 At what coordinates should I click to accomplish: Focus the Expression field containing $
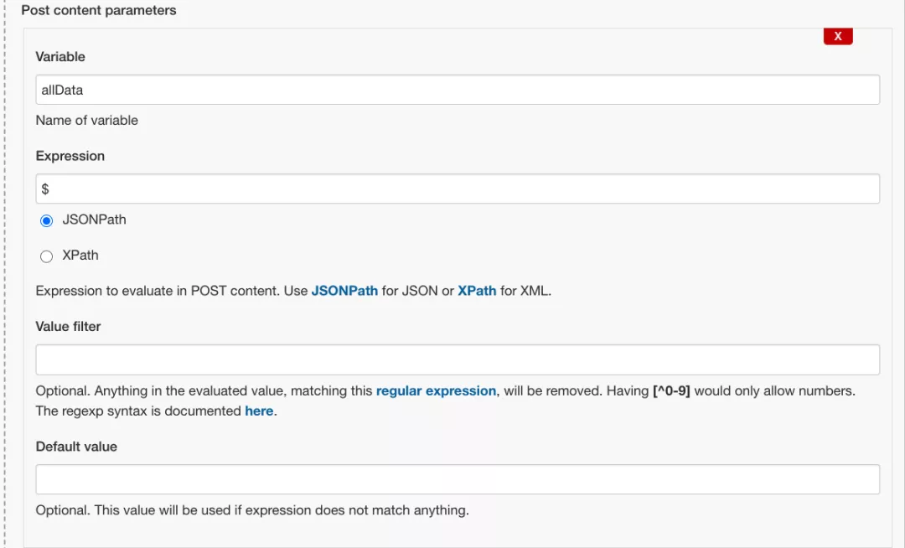[458, 189]
